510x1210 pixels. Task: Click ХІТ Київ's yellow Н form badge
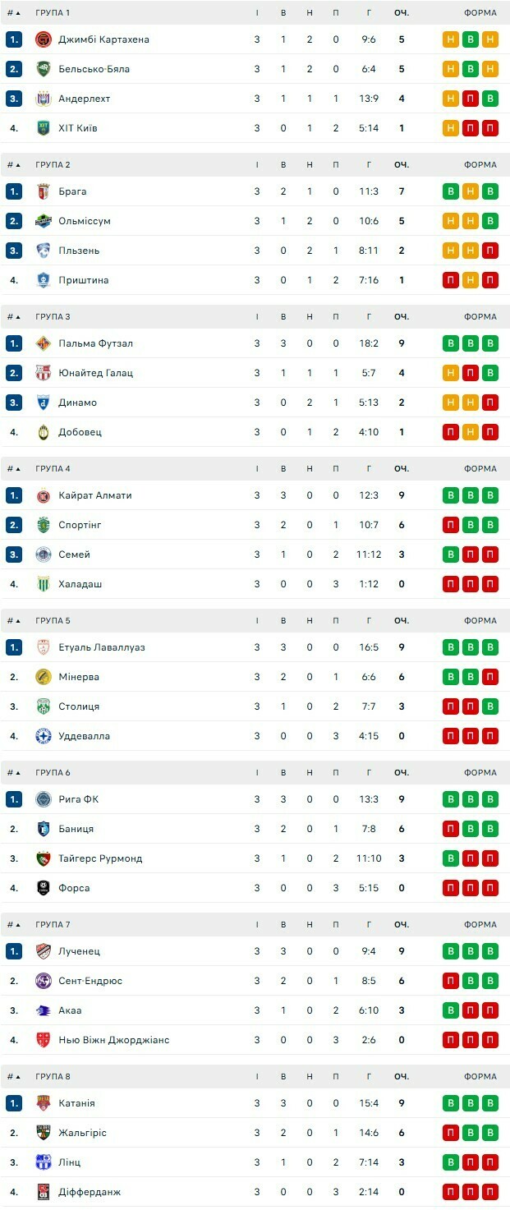pyautogui.click(x=451, y=128)
